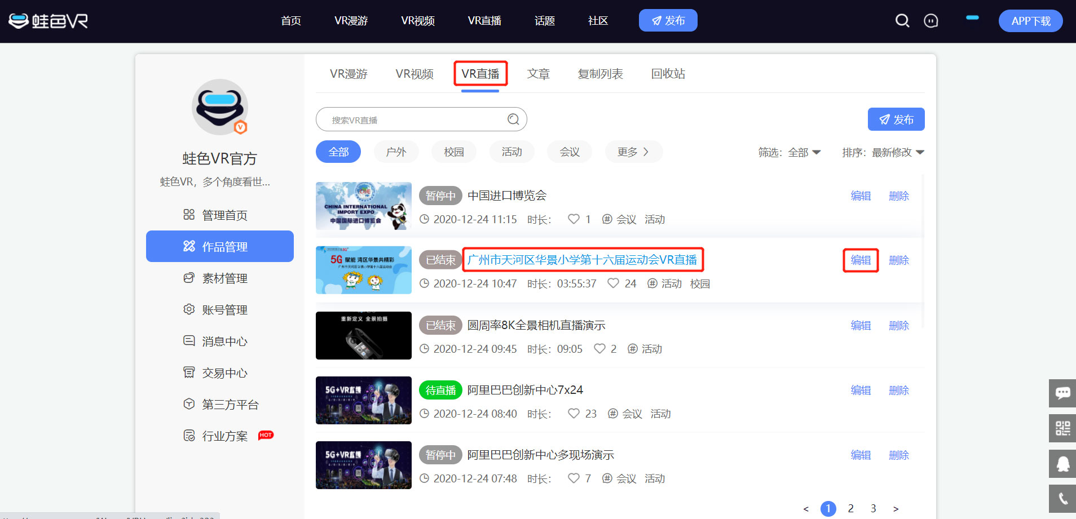The image size is (1076, 519).
Task: Click the APP下载 button
Action: (1031, 21)
